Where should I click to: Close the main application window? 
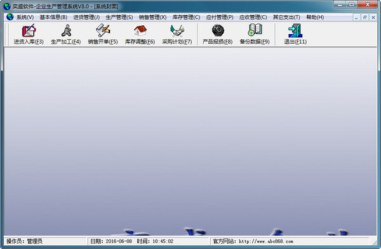click(x=368, y=4)
